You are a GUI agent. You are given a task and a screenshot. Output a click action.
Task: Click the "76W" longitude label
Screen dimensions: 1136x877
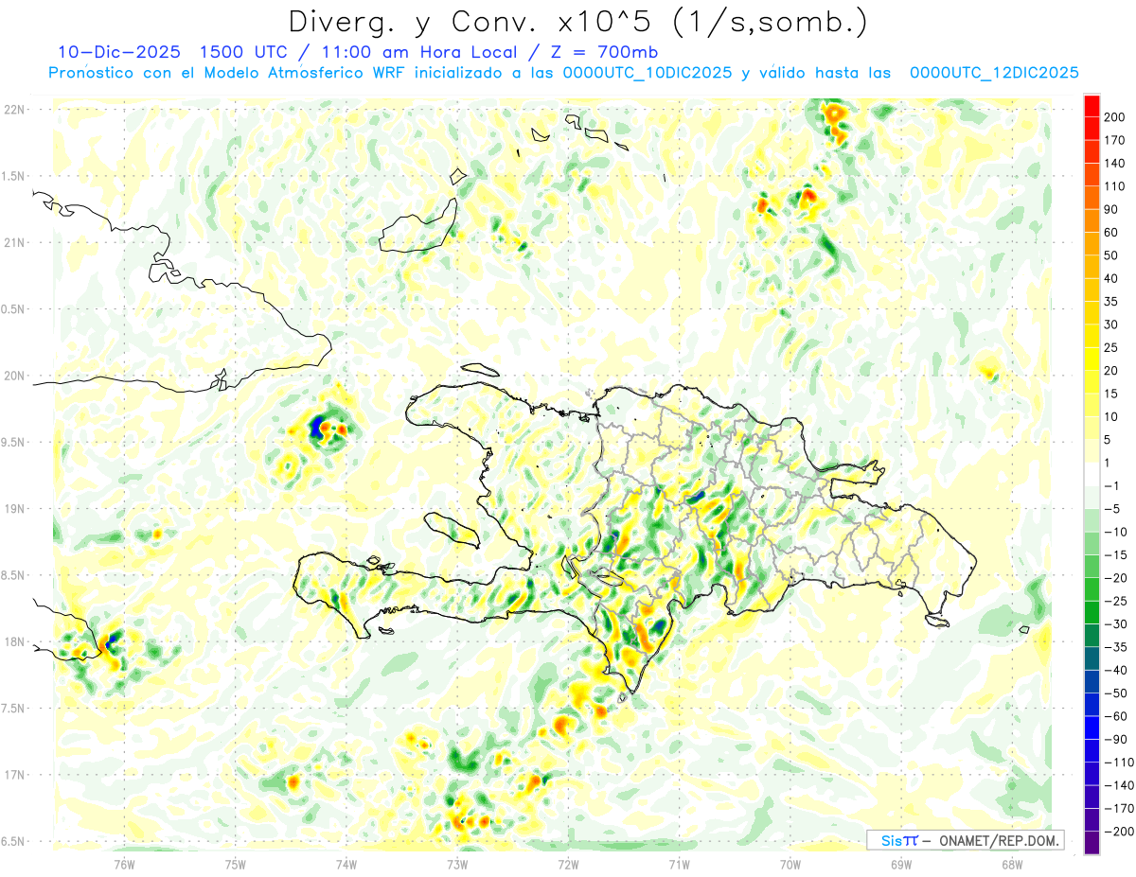(124, 864)
